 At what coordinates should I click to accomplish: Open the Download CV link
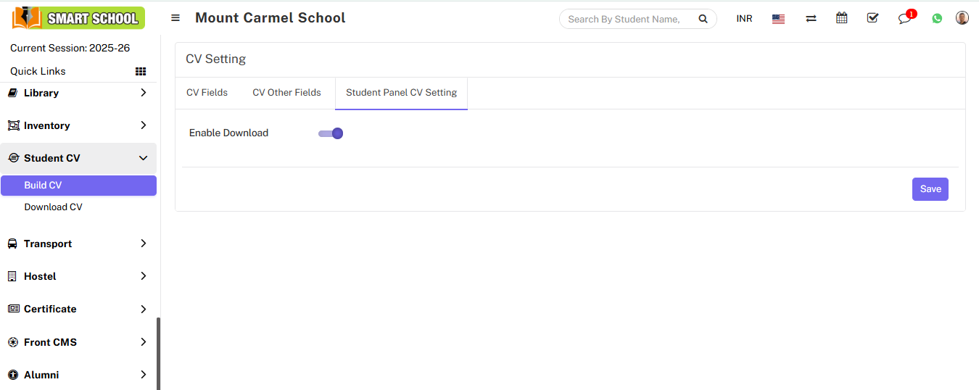53,207
